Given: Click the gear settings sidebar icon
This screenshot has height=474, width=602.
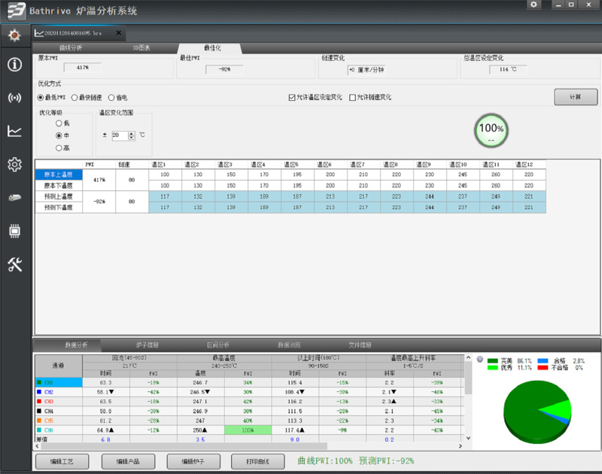Looking at the screenshot, I should [x=14, y=164].
